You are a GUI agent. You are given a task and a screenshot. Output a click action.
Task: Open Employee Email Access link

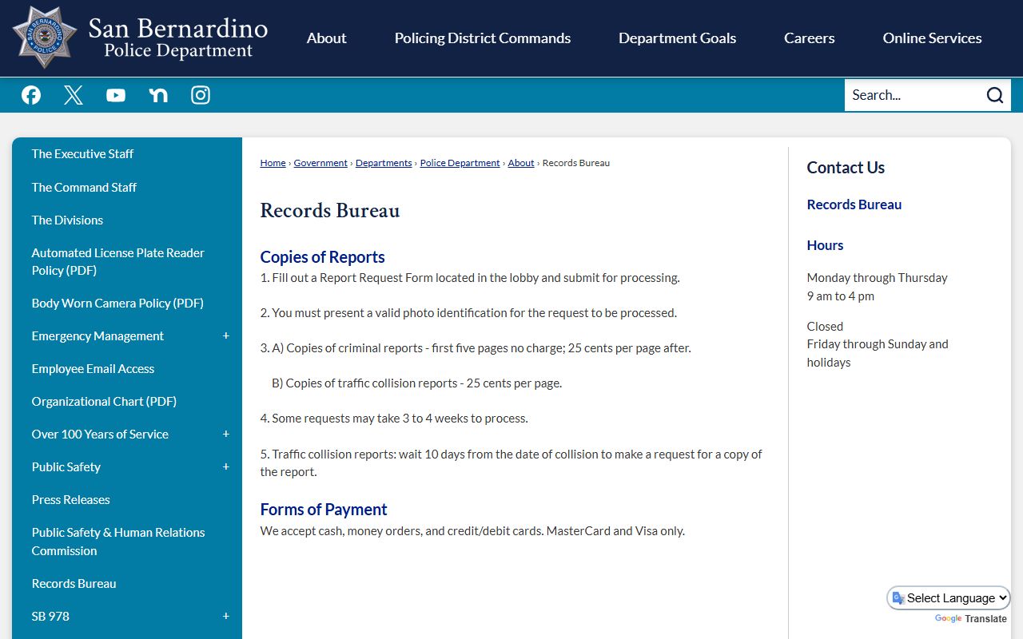pos(93,369)
